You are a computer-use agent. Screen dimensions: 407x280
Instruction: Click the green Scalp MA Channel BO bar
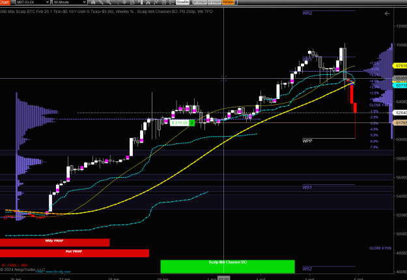click(228, 266)
